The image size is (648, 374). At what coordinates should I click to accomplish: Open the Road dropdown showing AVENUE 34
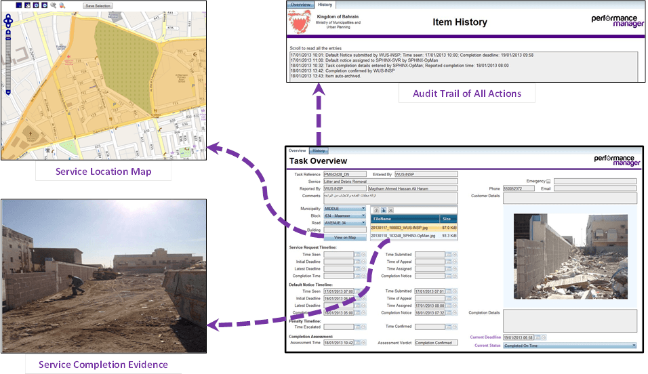coord(345,223)
